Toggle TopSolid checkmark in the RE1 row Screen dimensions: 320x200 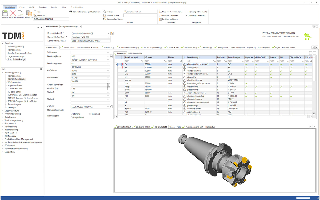(291, 96)
